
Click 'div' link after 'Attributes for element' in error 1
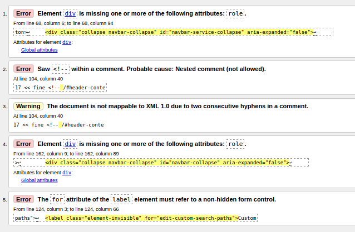[66, 42]
